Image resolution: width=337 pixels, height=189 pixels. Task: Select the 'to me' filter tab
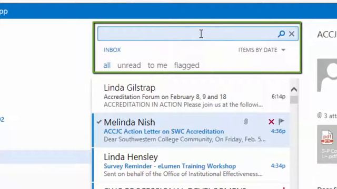pos(157,65)
